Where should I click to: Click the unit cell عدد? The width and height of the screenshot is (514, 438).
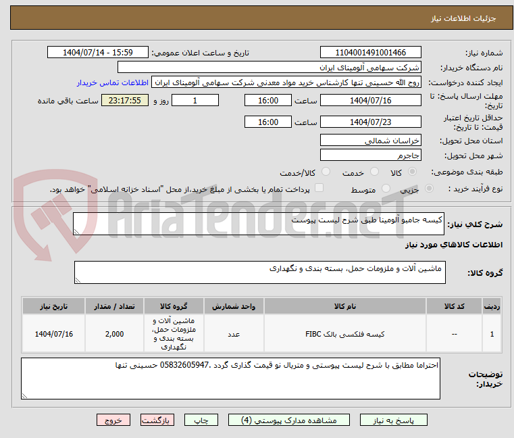tap(234, 334)
